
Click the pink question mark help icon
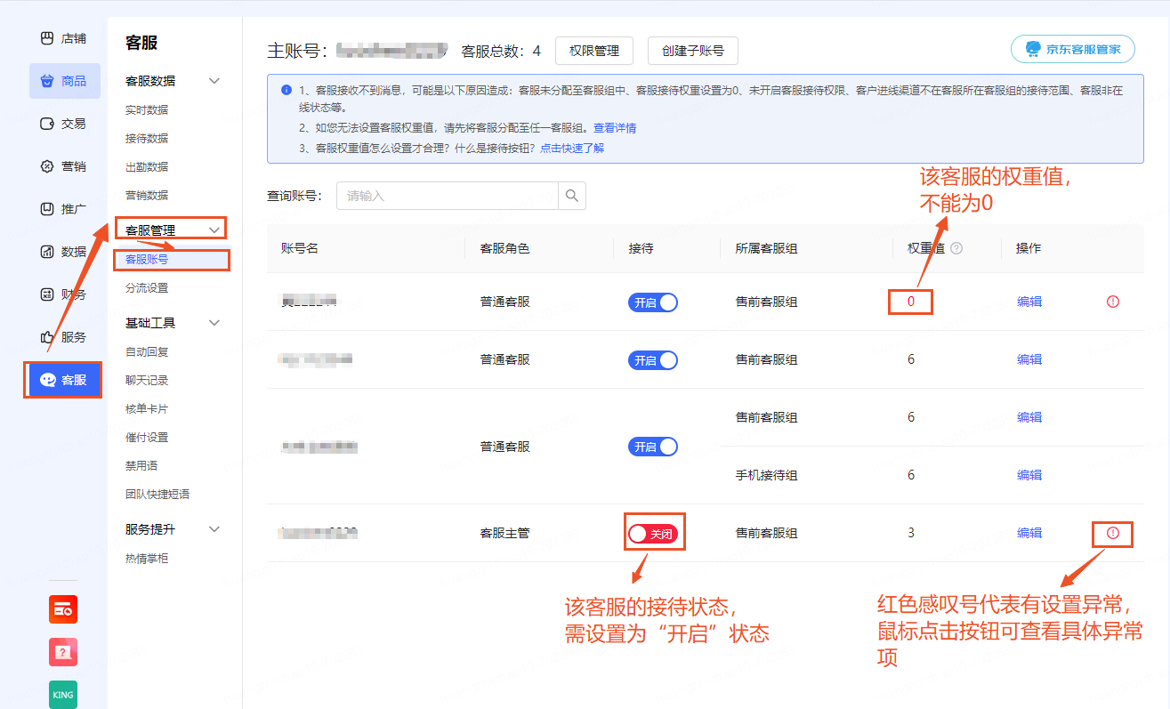click(63, 652)
